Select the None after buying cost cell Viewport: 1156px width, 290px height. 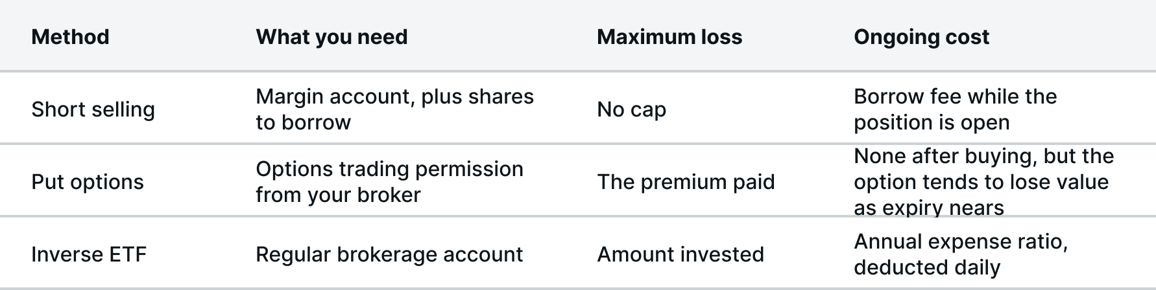pos(983,182)
